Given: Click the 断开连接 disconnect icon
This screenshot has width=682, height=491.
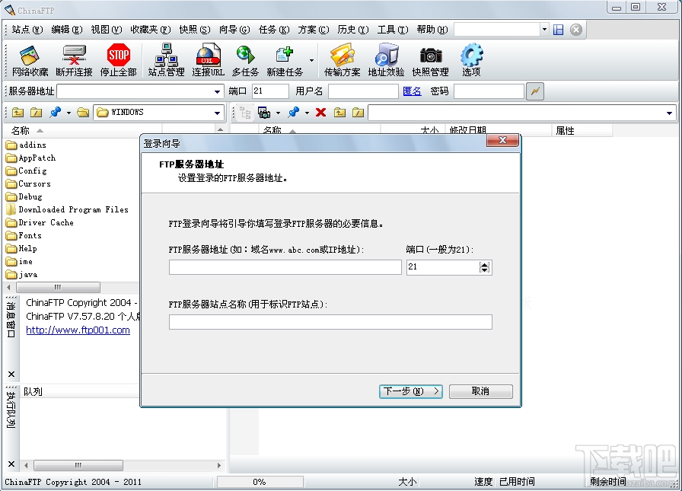Looking at the screenshot, I should (73, 61).
